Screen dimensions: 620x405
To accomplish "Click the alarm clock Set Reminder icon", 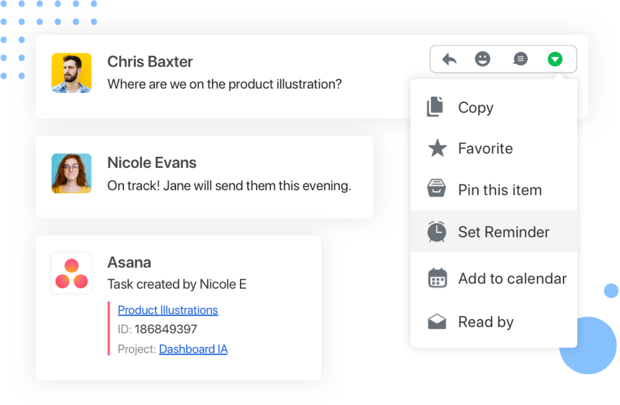I will [436, 231].
